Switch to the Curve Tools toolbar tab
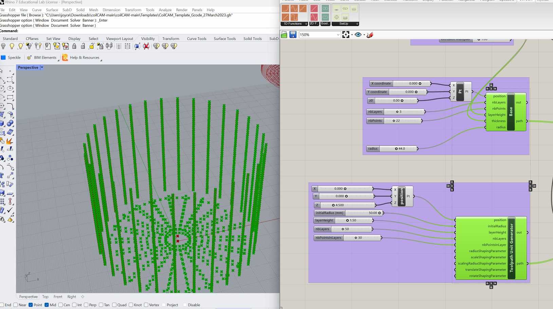 click(x=197, y=39)
